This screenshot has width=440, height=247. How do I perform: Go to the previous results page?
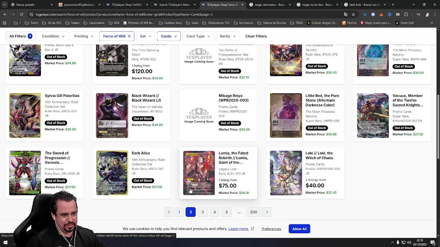(169, 212)
